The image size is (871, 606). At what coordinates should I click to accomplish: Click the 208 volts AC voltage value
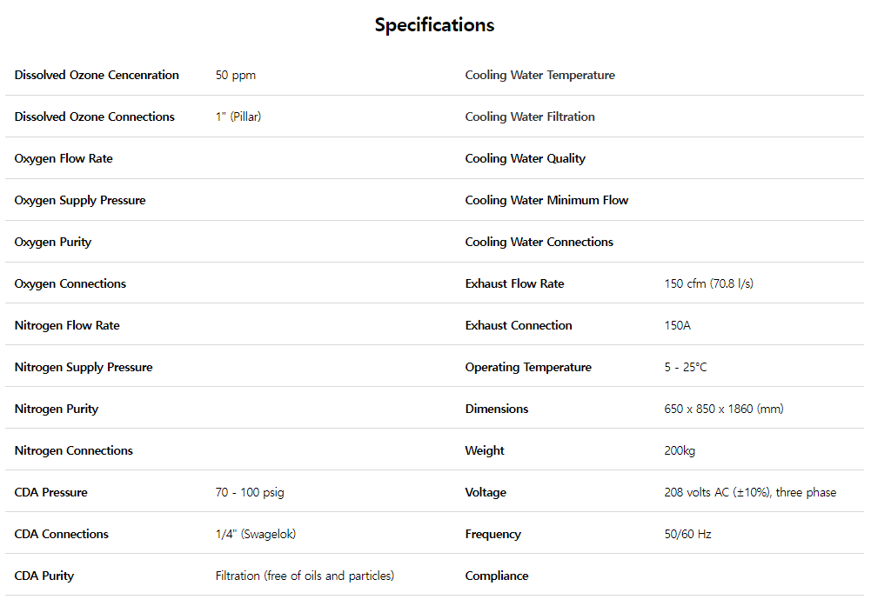(x=749, y=493)
